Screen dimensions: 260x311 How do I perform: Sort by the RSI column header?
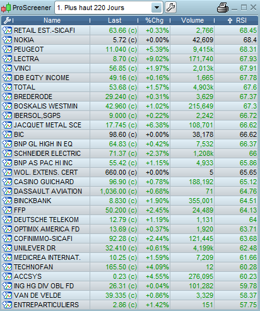pyautogui.click(x=237, y=20)
